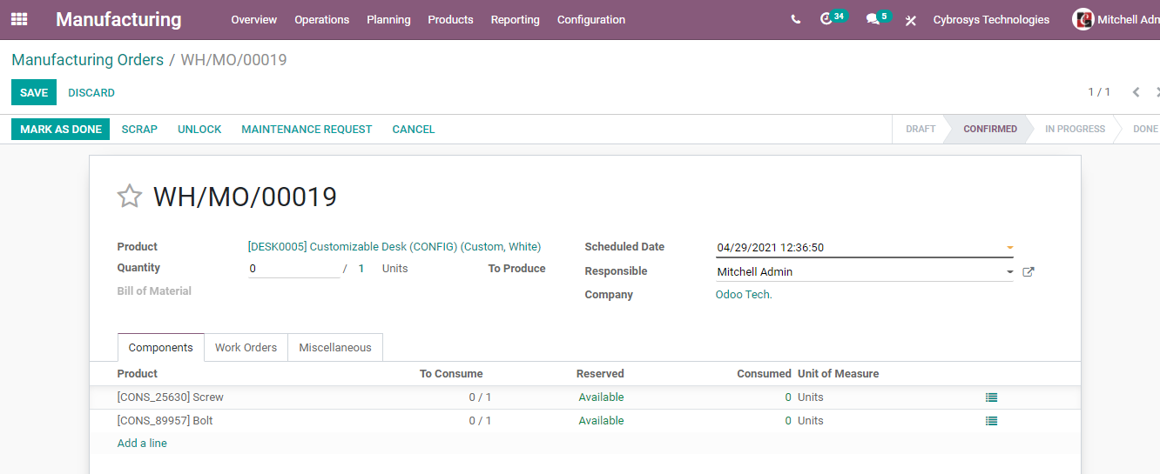
Task: Click the Quantity input field
Action: pyautogui.click(x=293, y=269)
